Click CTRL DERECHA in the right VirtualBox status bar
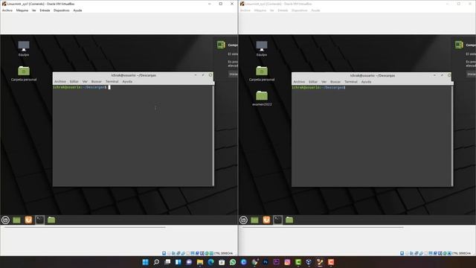This screenshot has width=476, height=268. (x=462, y=253)
